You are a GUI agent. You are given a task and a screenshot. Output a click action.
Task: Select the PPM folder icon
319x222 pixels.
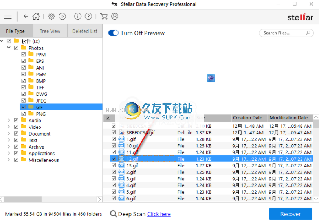31,54
